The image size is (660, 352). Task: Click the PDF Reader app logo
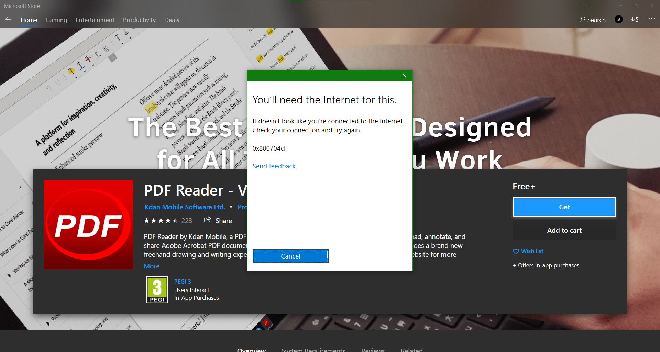pos(88,224)
